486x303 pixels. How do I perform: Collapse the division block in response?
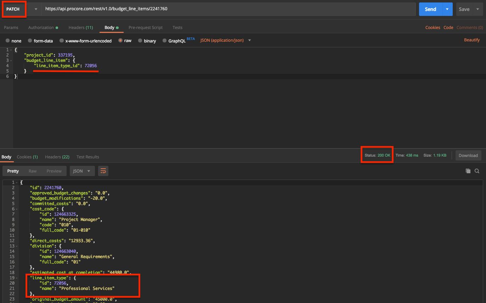click(x=17, y=246)
